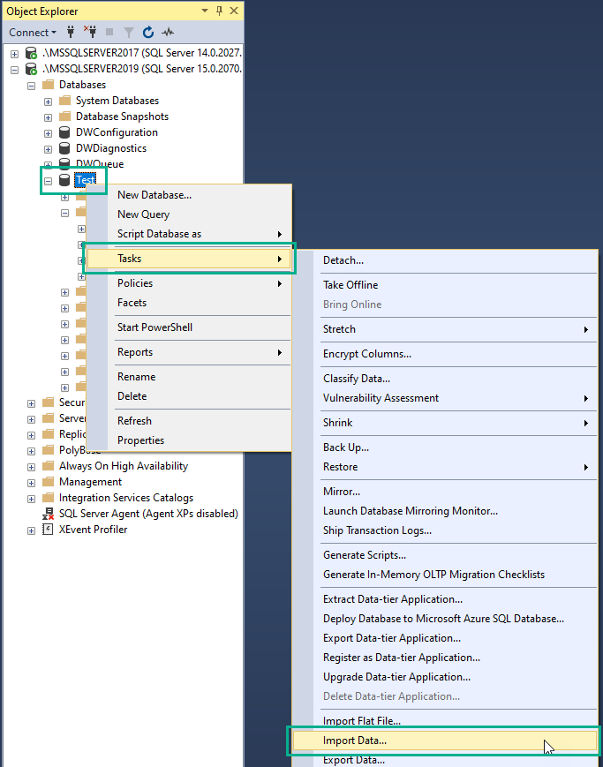The image size is (603, 767).
Task: Click the Connect Object Explorer plug icon
Action: pyautogui.click(x=71, y=33)
